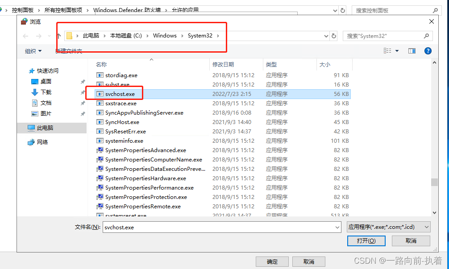This screenshot has width=449, height=269.
Task: Click the SyncHost.exe file icon
Action: (100, 122)
